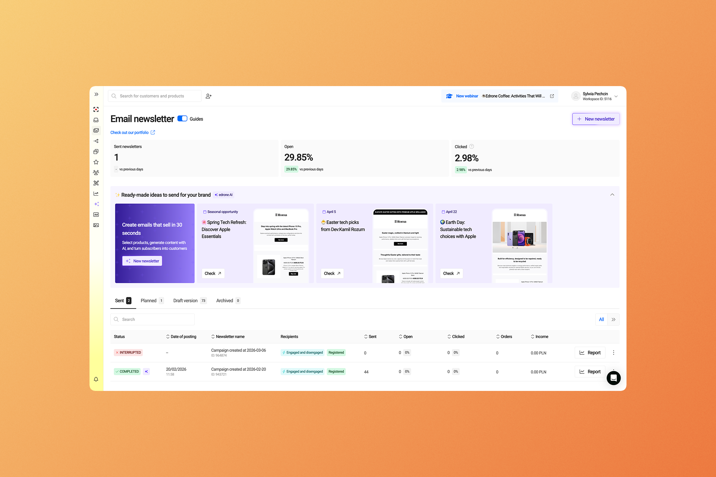Toggle the Guides switch next to Email newsletter
Image resolution: width=716 pixels, height=477 pixels.
pyautogui.click(x=182, y=118)
